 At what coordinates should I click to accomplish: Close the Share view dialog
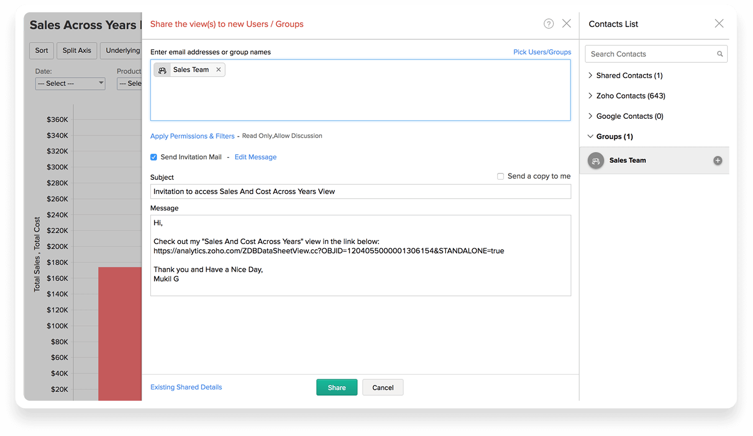(566, 23)
